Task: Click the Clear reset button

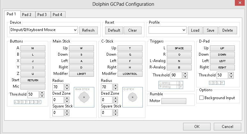Action: 133,30
